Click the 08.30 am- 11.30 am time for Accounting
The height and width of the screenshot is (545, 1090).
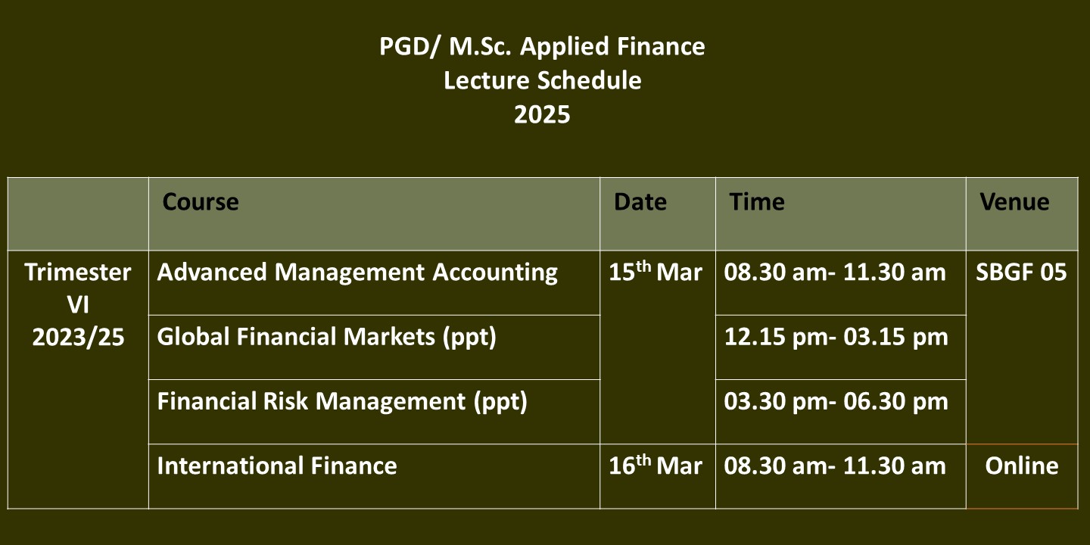click(841, 283)
